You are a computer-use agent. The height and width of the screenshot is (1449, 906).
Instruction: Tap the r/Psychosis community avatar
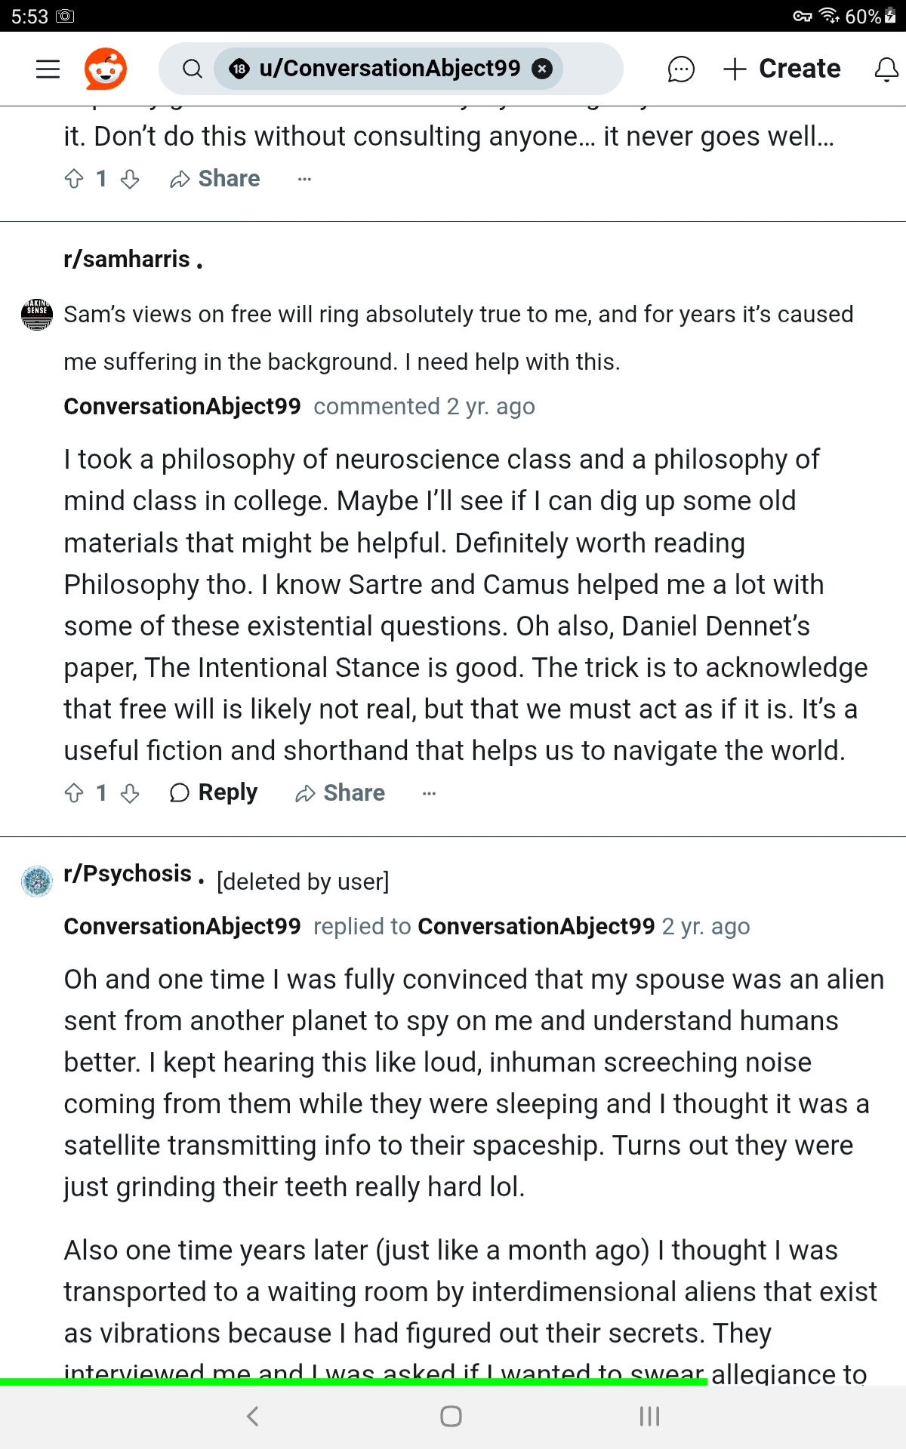[36, 881]
